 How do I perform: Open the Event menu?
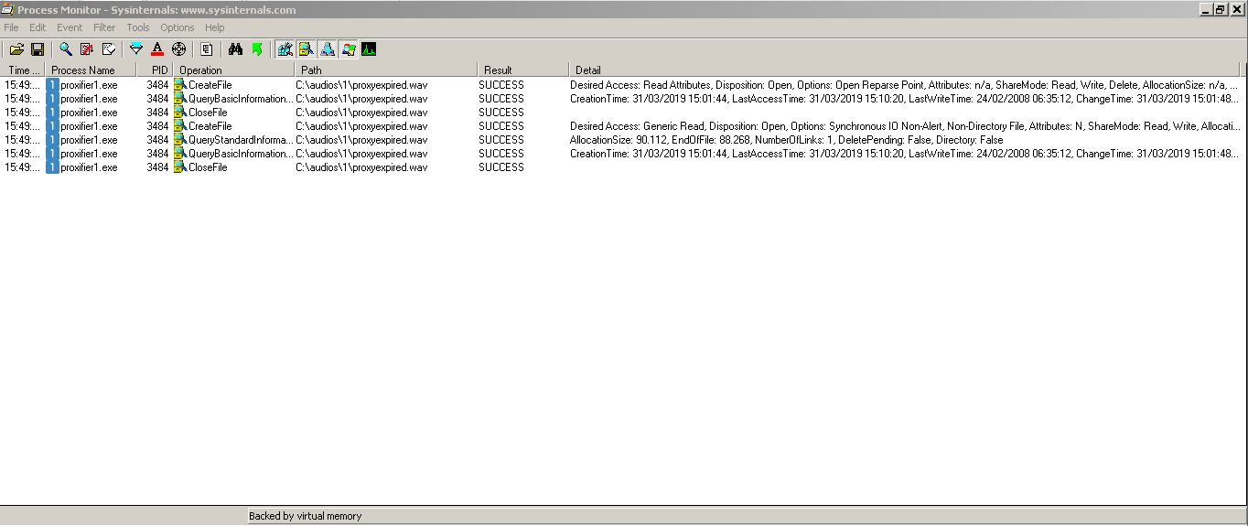pos(70,27)
